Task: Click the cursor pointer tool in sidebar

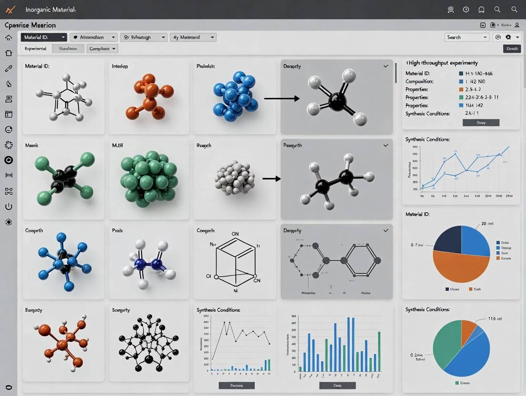Action: coord(9,83)
